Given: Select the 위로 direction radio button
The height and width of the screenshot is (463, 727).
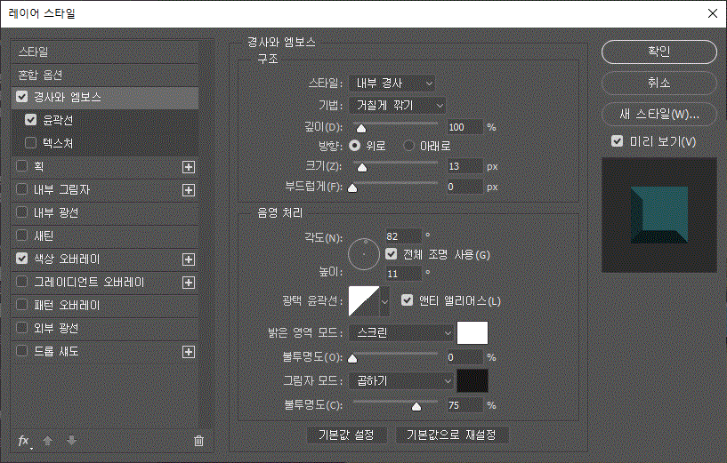Looking at the screenshot, I should click(x=355, y=146).
